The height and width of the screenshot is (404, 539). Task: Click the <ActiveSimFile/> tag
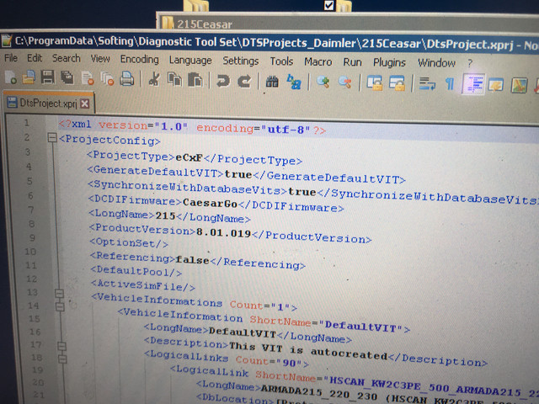pyautogui.click(x=143, y=285)
